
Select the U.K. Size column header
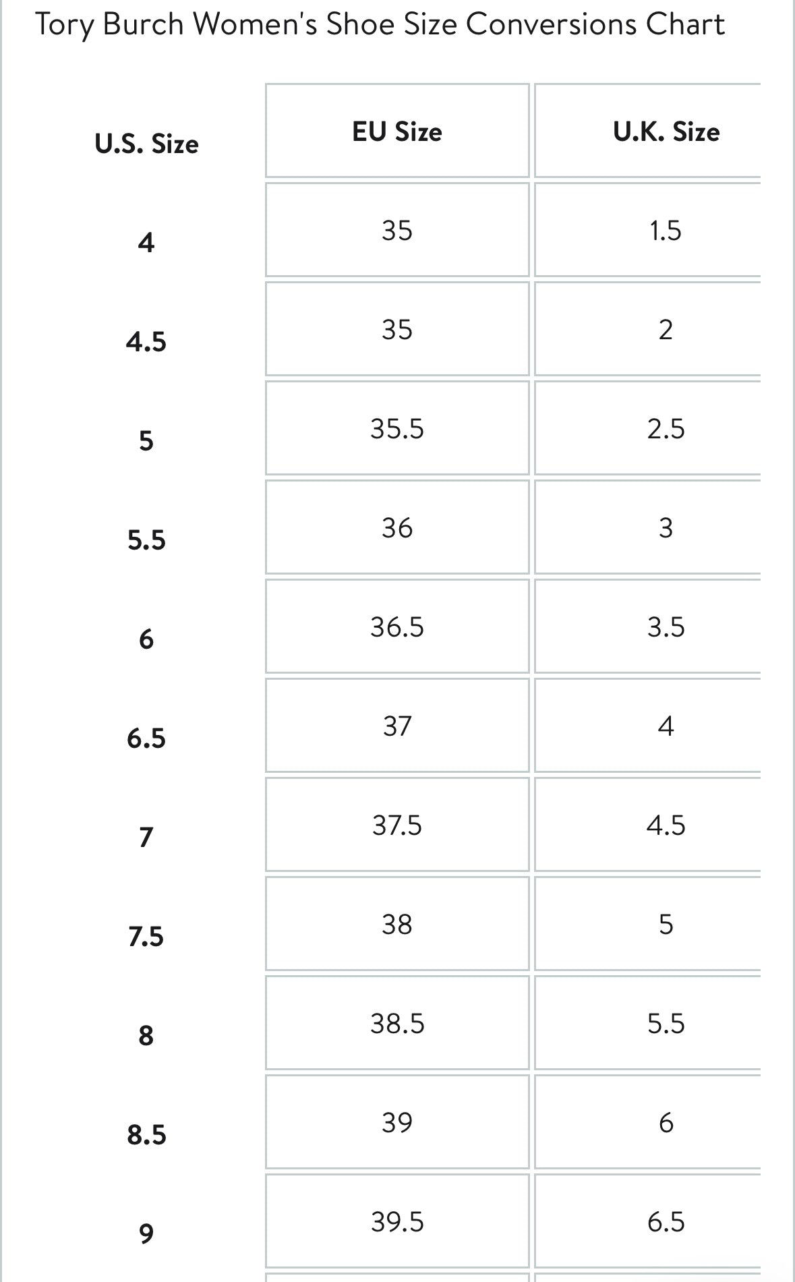point(666,131)
